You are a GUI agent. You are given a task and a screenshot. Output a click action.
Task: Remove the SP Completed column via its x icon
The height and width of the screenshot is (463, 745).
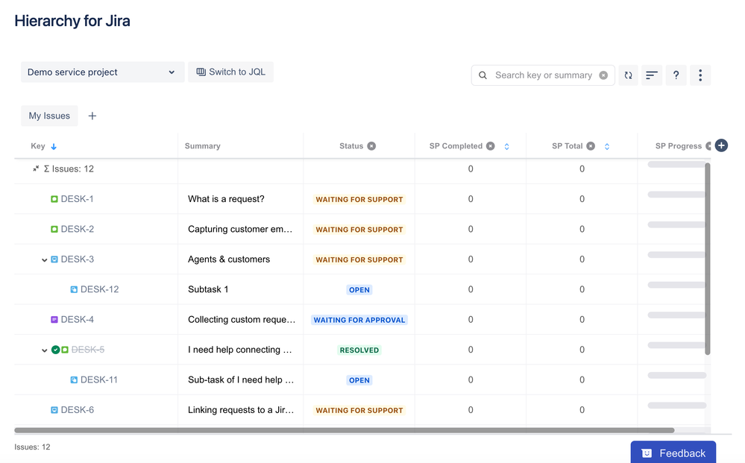[x=491, y=146]
